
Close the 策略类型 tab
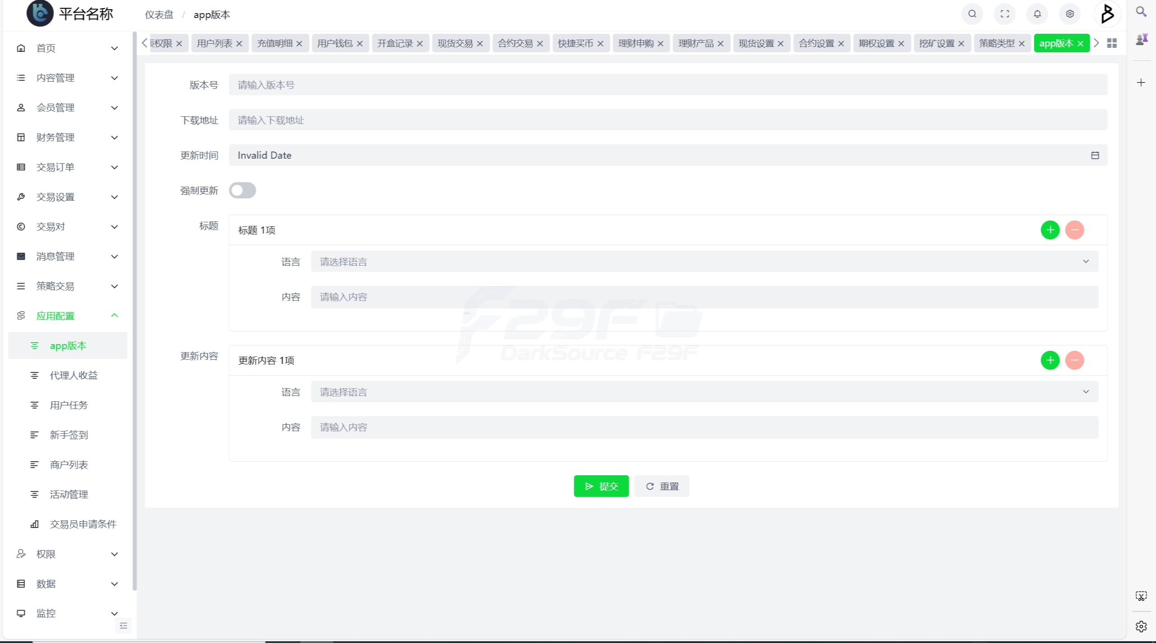pyautogui.click(x=1021, y=44)
